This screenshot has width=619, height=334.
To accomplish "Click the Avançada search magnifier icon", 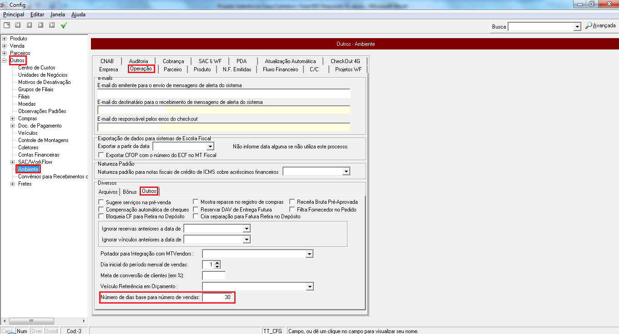I will [x=589, y=26].
